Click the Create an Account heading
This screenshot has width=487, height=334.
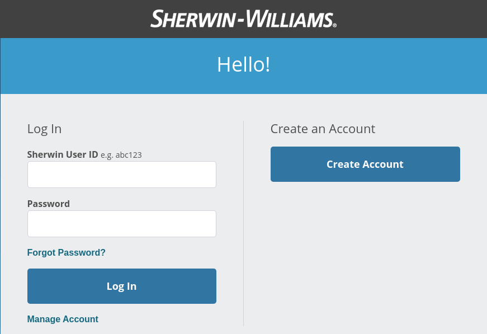(323, 129)
